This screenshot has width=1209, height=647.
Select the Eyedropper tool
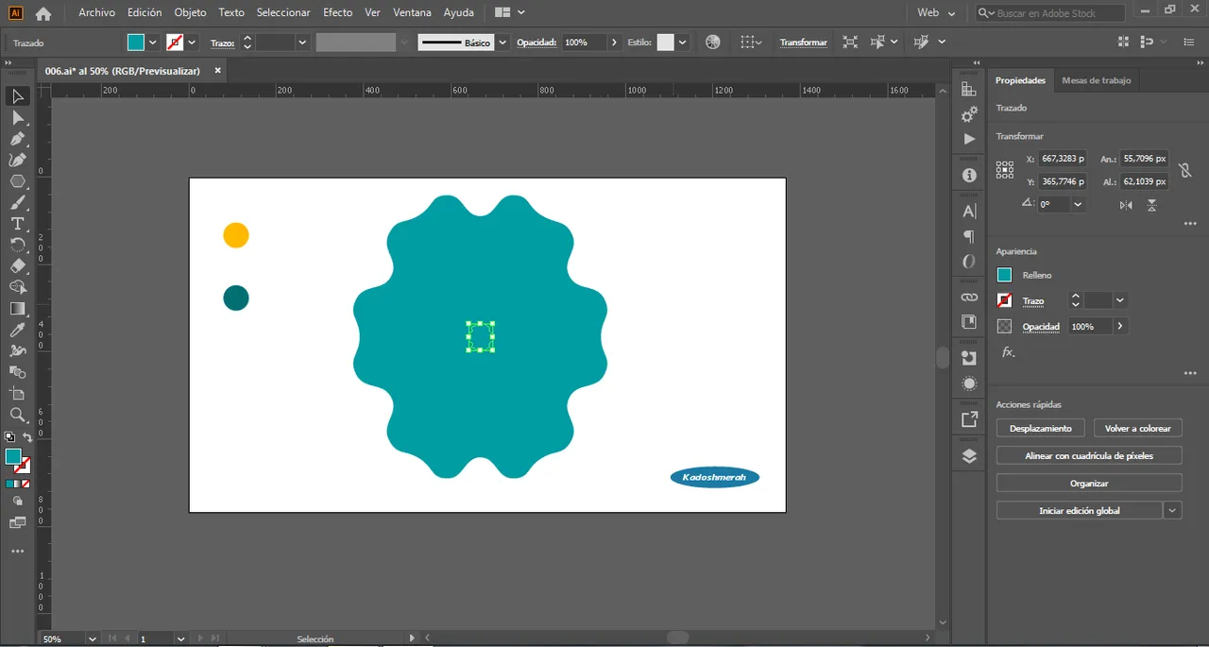pyautogui.click(x=17, y=330)
